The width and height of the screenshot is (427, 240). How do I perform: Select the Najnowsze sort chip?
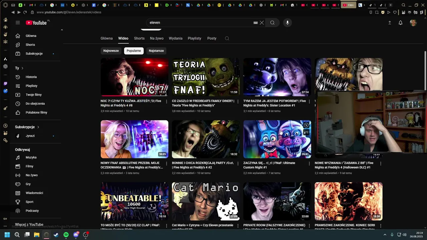[111, 51]
